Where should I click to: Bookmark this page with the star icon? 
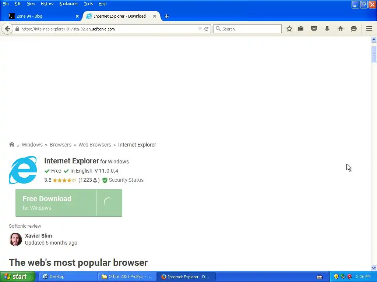click(289, 29)
